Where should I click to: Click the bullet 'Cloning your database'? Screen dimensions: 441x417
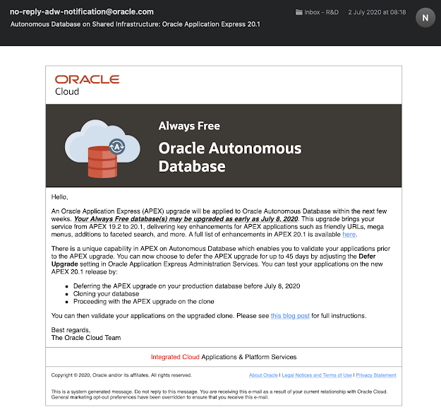point(106,294)
